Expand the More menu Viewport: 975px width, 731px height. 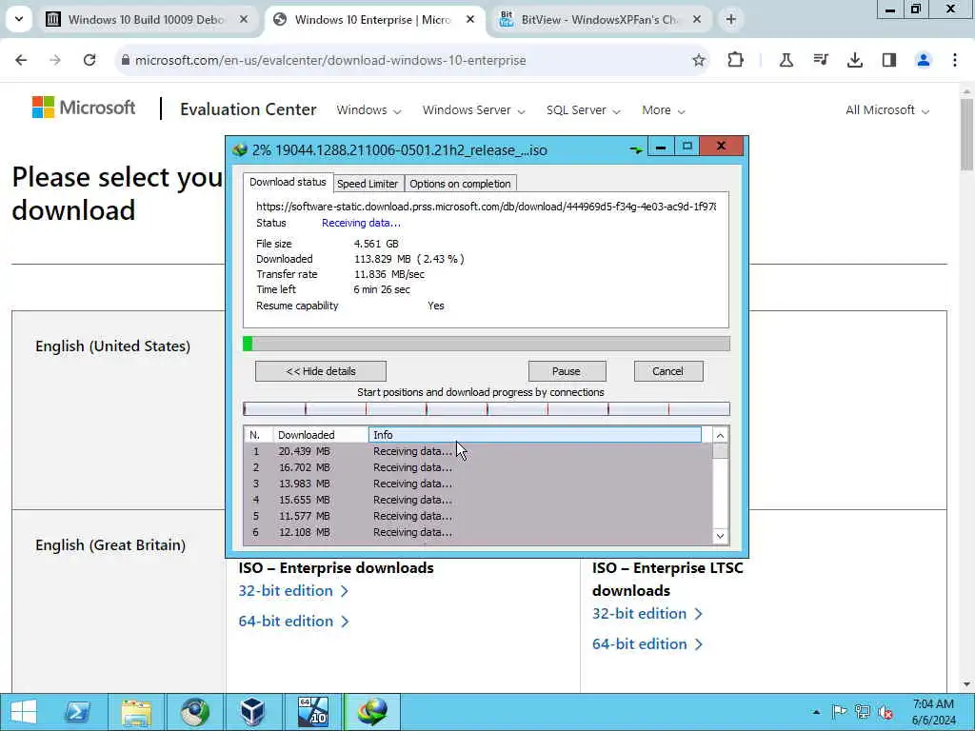click(x=664, y=110)
